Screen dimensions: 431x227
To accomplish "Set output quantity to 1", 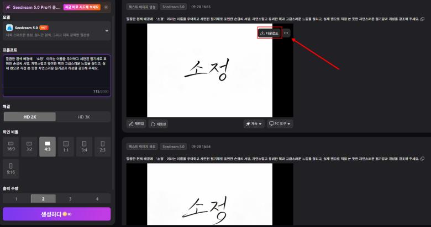I will [16, 199].
